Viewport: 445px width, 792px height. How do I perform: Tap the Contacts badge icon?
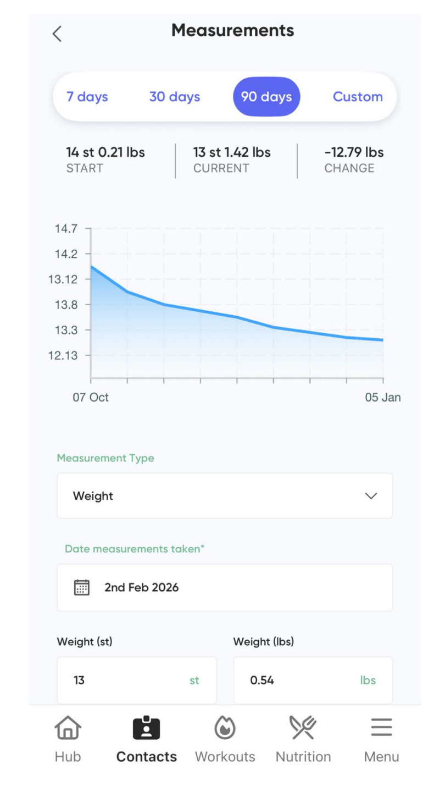(146, 728)
